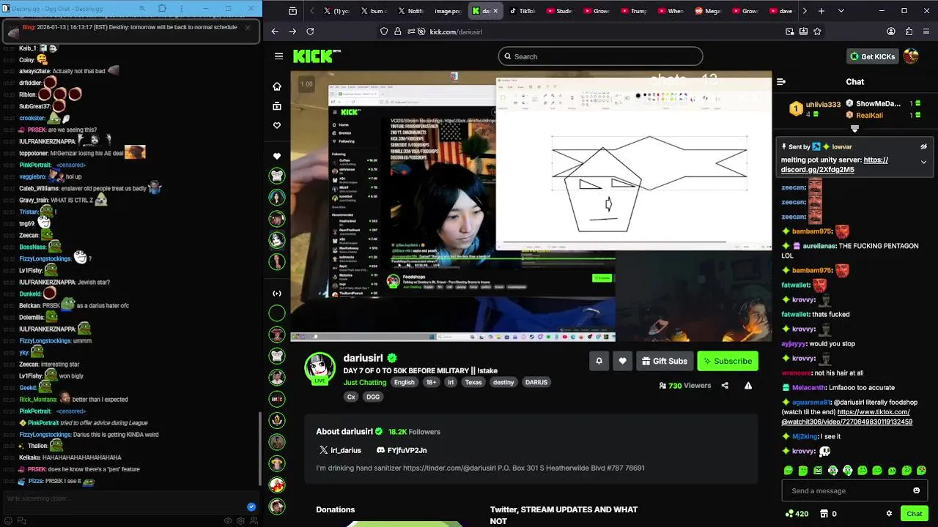Switch to the dave YouTube tab
This screenshot has height=527, width=938.
click(781, 11)
